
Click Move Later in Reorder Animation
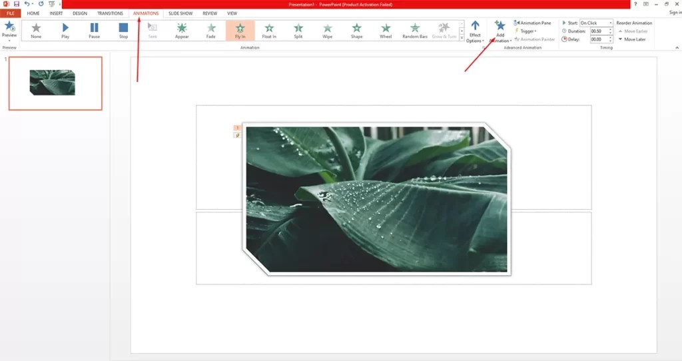coord(632,39)
